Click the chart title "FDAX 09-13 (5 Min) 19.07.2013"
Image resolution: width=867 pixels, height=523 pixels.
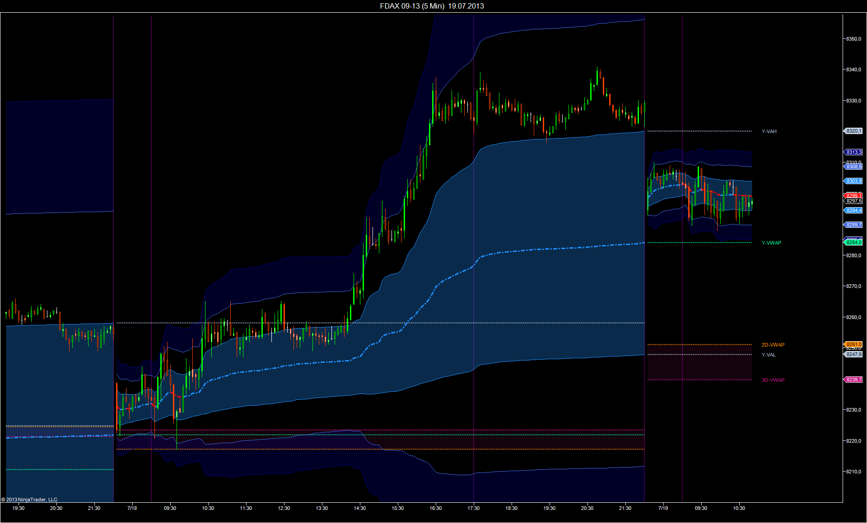point(432,6)
